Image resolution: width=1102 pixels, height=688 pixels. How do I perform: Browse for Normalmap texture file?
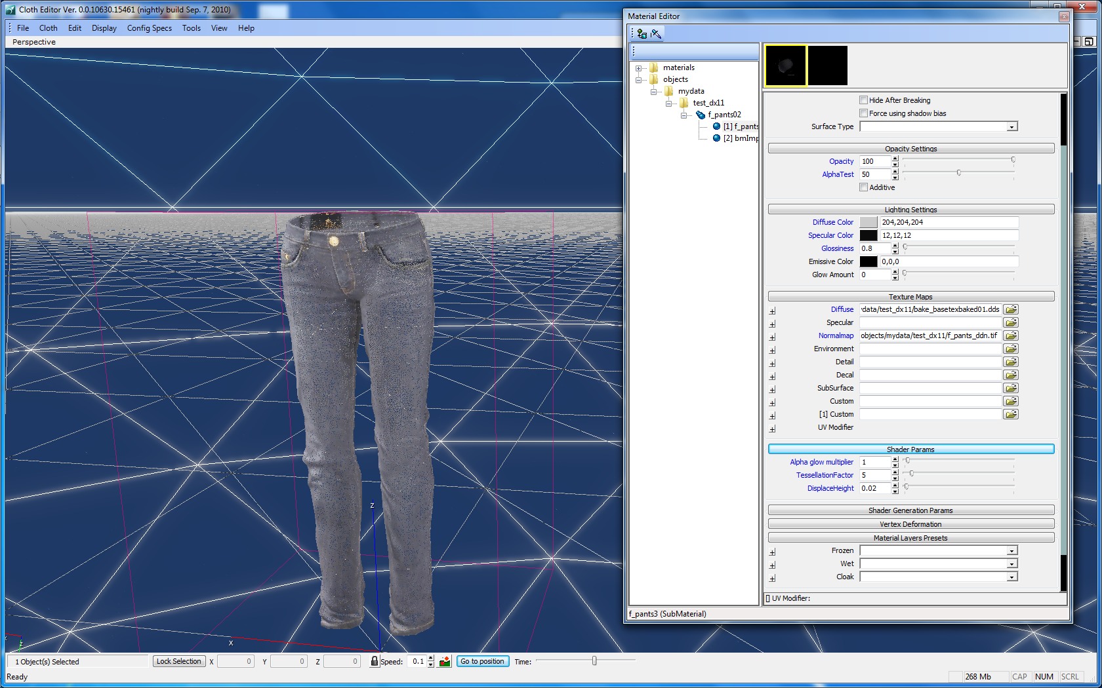tap(1011, 335)
